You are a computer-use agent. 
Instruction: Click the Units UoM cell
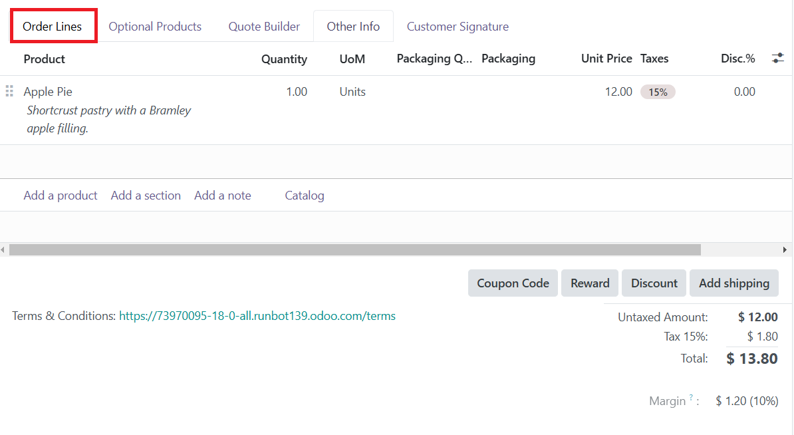point(352,92)
